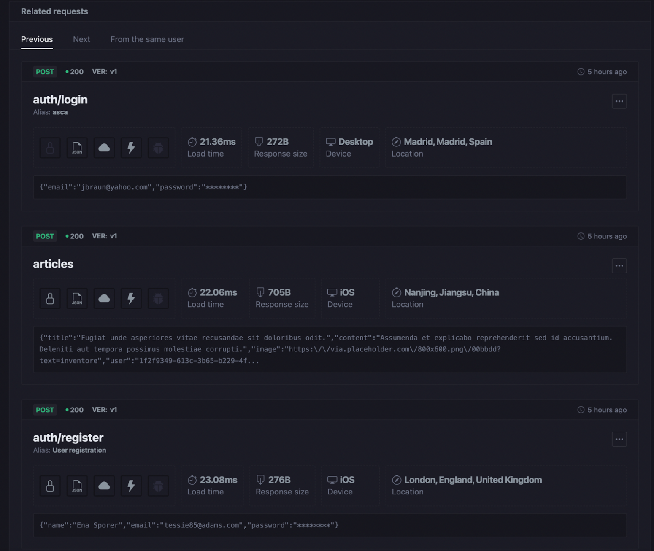Select the Previous tab
Image resolution: width=654 pixels, height=551 pixels.
coord(37,39)
